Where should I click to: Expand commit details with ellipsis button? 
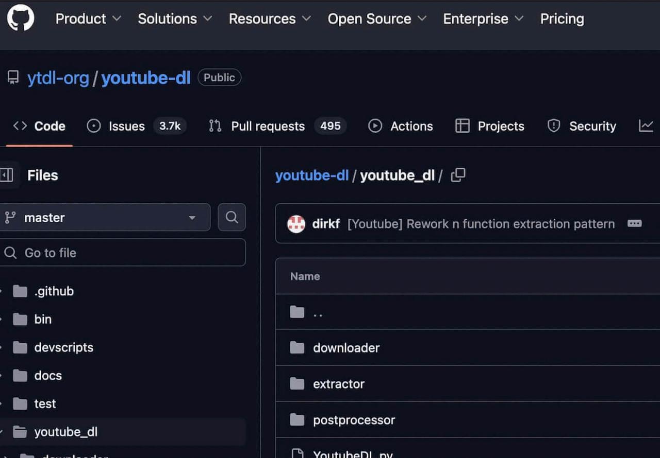tap(634, 223)
